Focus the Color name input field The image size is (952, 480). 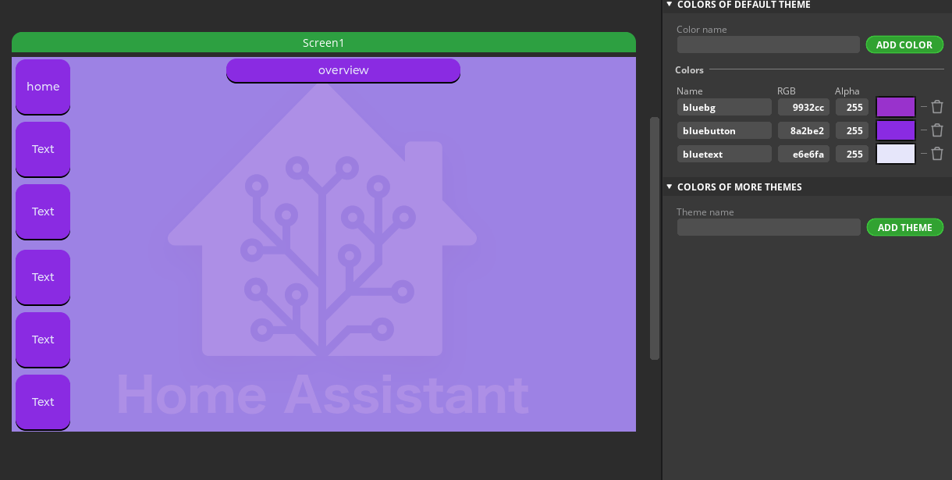769,44
